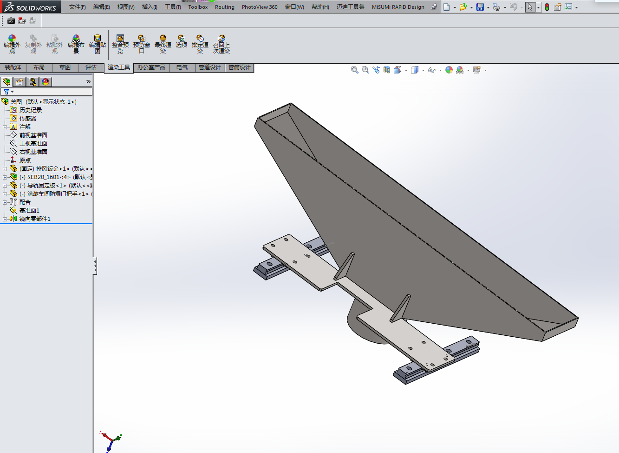Open the Save button dropdown arrow
The width and height of the screenshot is (619, 453).
tap(488, 7)
